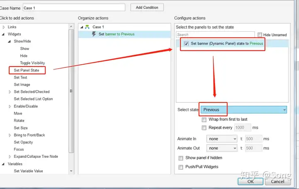299x189 pixels.
Task: Collapse the Variables category
Action: click(x=3, y=164)
